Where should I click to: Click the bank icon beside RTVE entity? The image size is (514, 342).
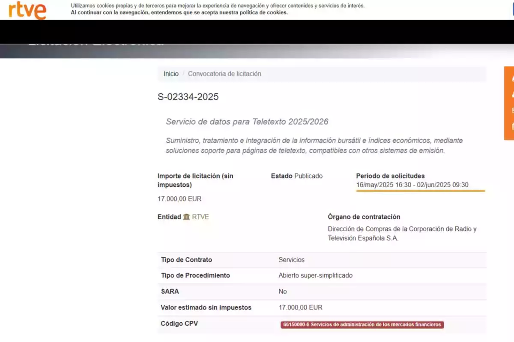tap(186, 217)
